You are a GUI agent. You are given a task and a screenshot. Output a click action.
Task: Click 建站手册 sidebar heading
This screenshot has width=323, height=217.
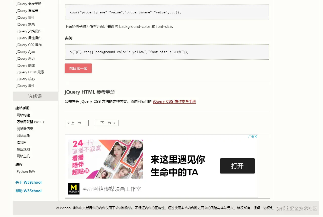pyautogui.click(x=23, y=108)
